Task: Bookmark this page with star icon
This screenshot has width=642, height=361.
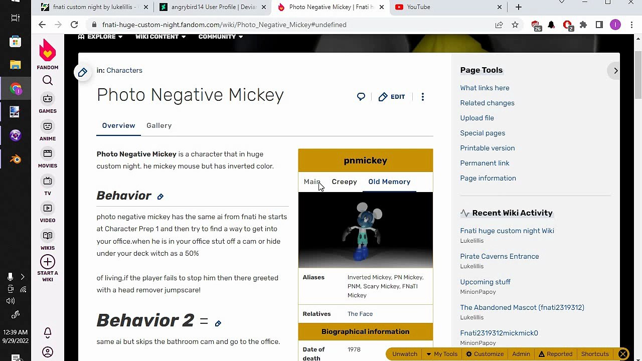Action: point(515,25)
